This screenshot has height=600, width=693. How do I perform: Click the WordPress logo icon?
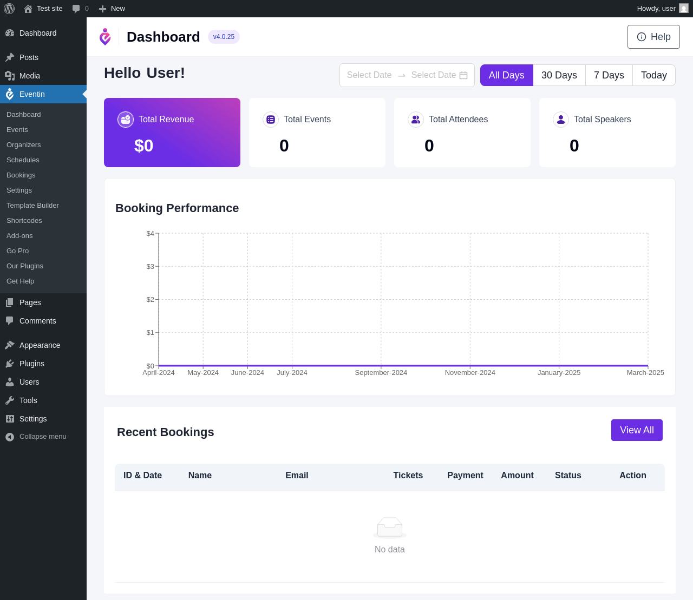[9, 9]
